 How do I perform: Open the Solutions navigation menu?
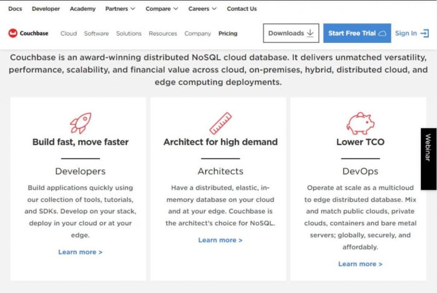coord(129,34)
